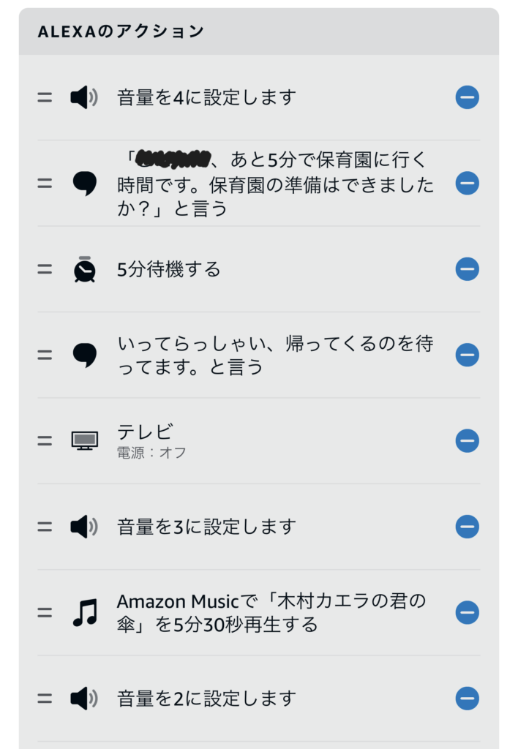Screen dimensions: 518x749
Task: Grab reorder handle of 音量を4に設定します
Action: tap(45, 97)
